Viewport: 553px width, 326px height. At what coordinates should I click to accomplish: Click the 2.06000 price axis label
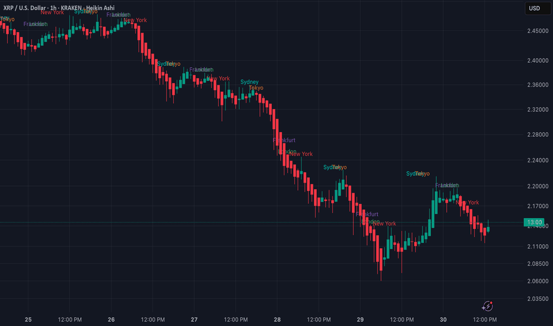point(538,281)
